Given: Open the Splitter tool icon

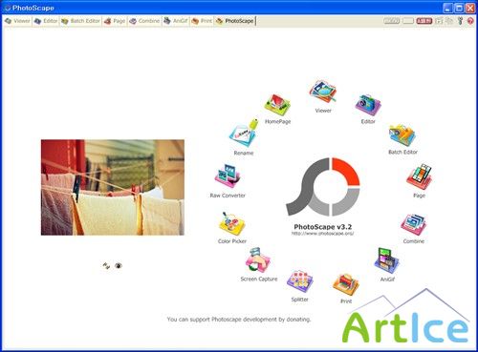Looking at the screenshot, I should pyautogui.click(x=299, y=281).
